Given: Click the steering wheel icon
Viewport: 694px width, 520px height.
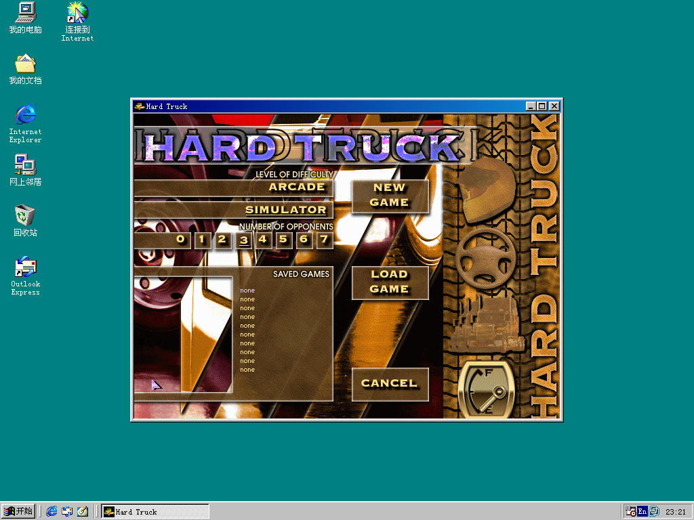Looking at the screenshot, I should point(485,259).
